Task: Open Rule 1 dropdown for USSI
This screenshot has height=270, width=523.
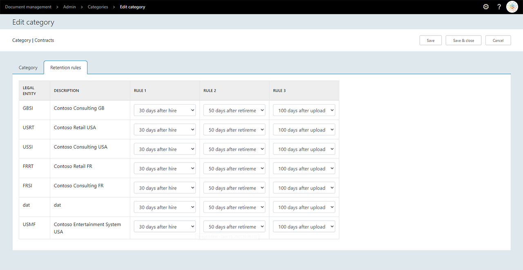Action: tap(165, 149)
